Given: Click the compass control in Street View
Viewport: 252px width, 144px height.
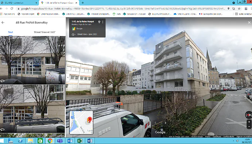Looking at the screenshot, I should tap(249, 115).
